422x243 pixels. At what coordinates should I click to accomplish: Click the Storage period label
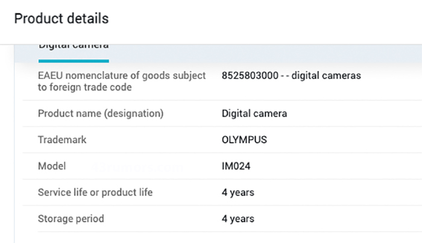coord(71,218)
